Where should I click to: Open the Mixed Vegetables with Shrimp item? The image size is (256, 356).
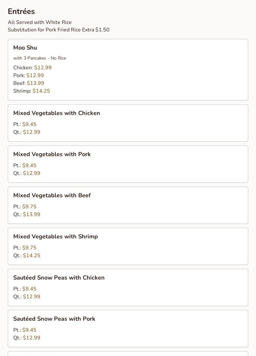coord(56,236)
